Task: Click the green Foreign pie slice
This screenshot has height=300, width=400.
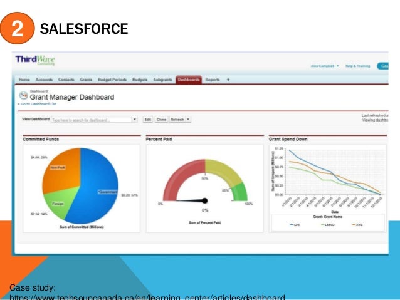Action: click(x=61, y=204)
